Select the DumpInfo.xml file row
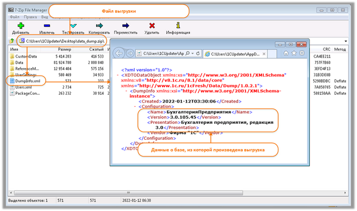This screenshot has height=211, width=357. click(x=27, y=81)
